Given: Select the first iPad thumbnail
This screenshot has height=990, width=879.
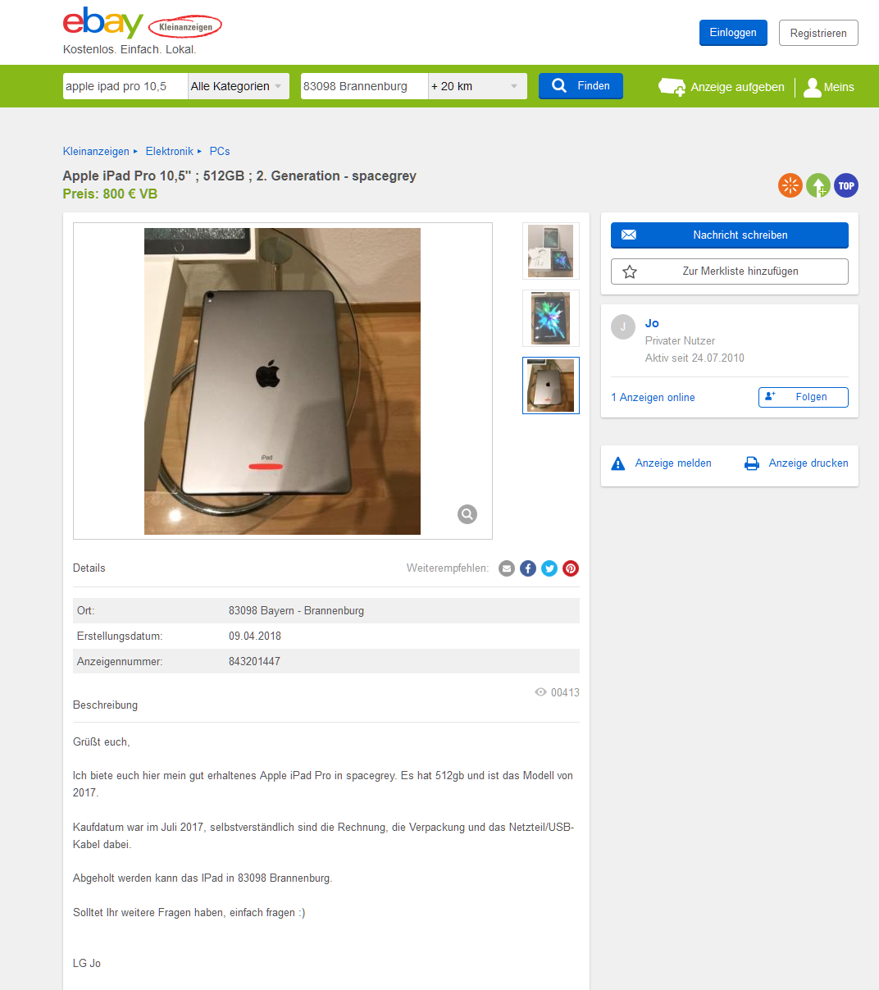Looking at the screenshot, I should [x=551, y=250].
